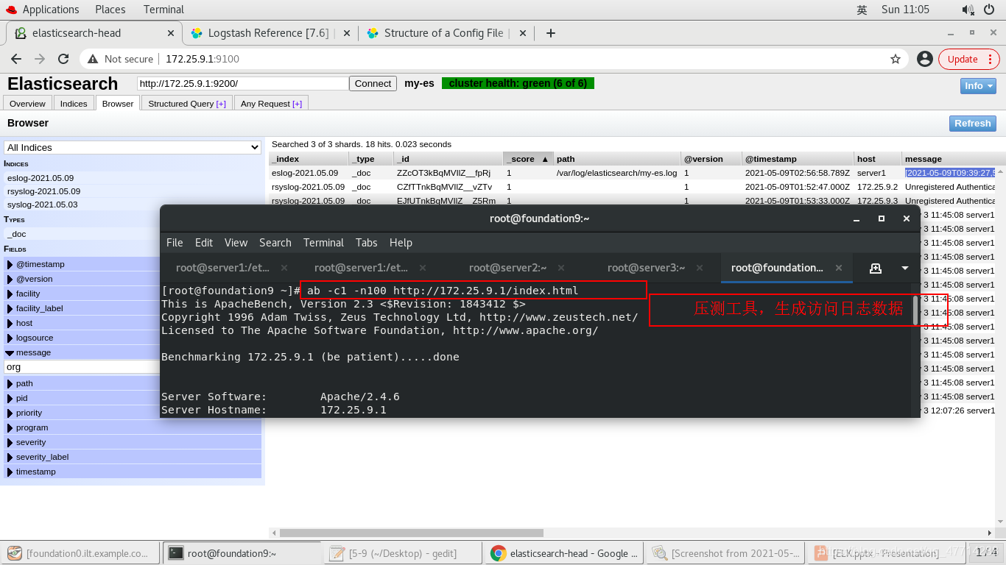Screen dimensions: 1006x565
Task: Click the browser forward arrow
Action: [x=40, y=59]
